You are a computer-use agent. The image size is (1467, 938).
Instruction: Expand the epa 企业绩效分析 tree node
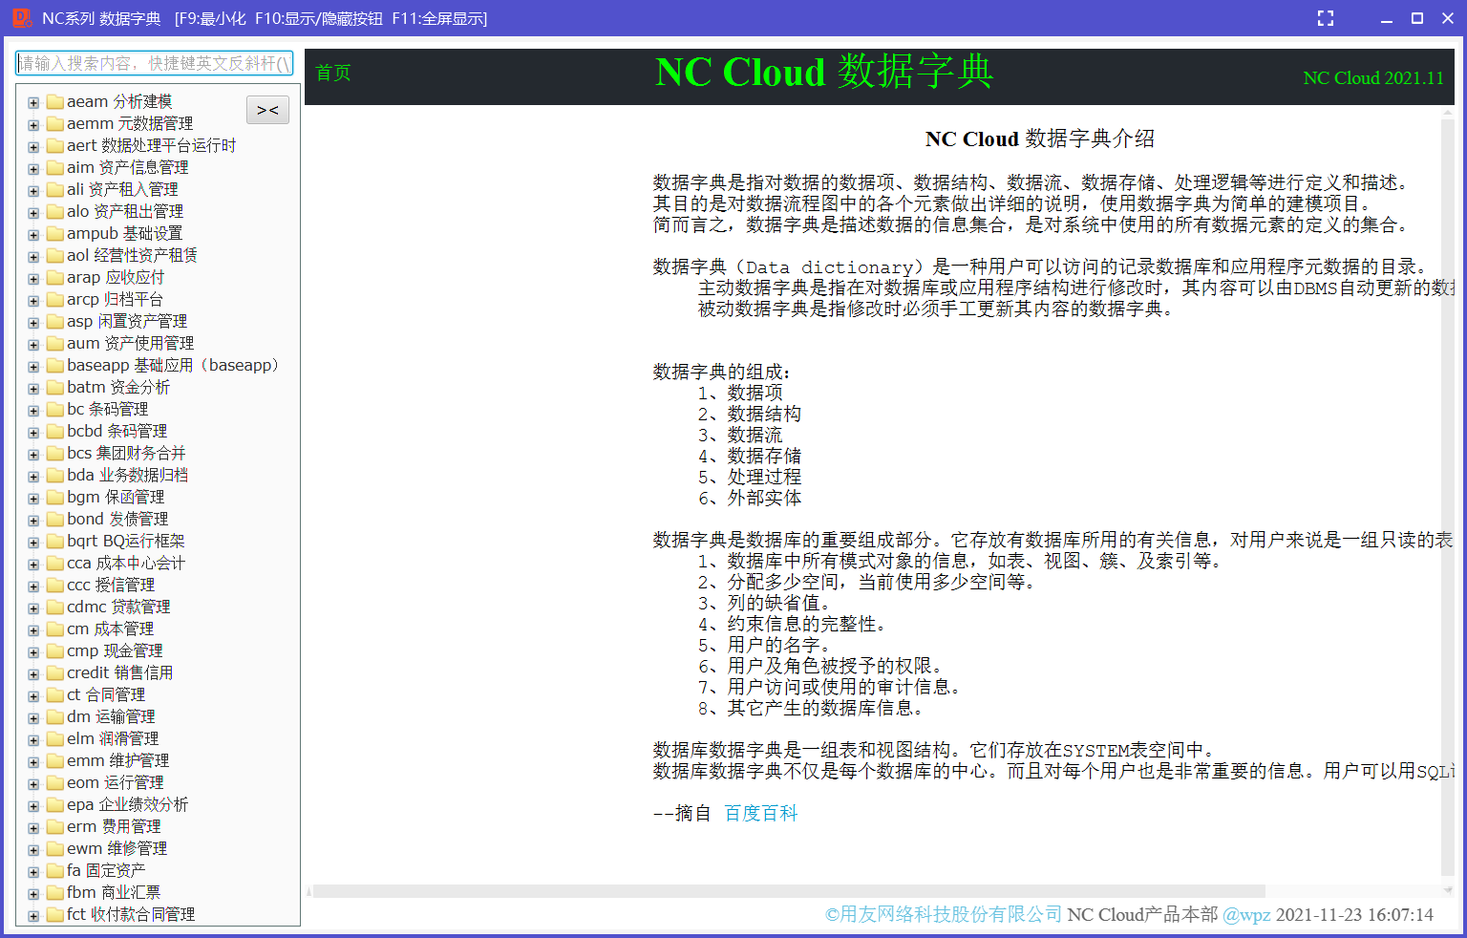tap(33, 804)
